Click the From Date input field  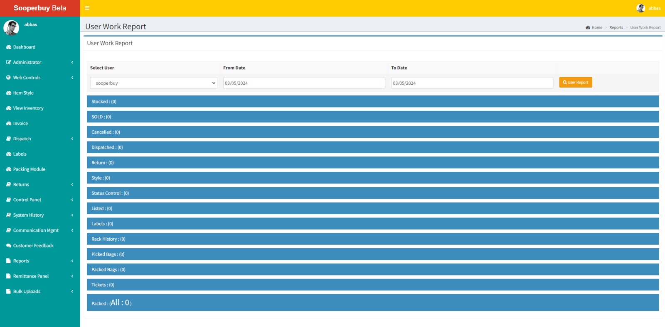304,83
